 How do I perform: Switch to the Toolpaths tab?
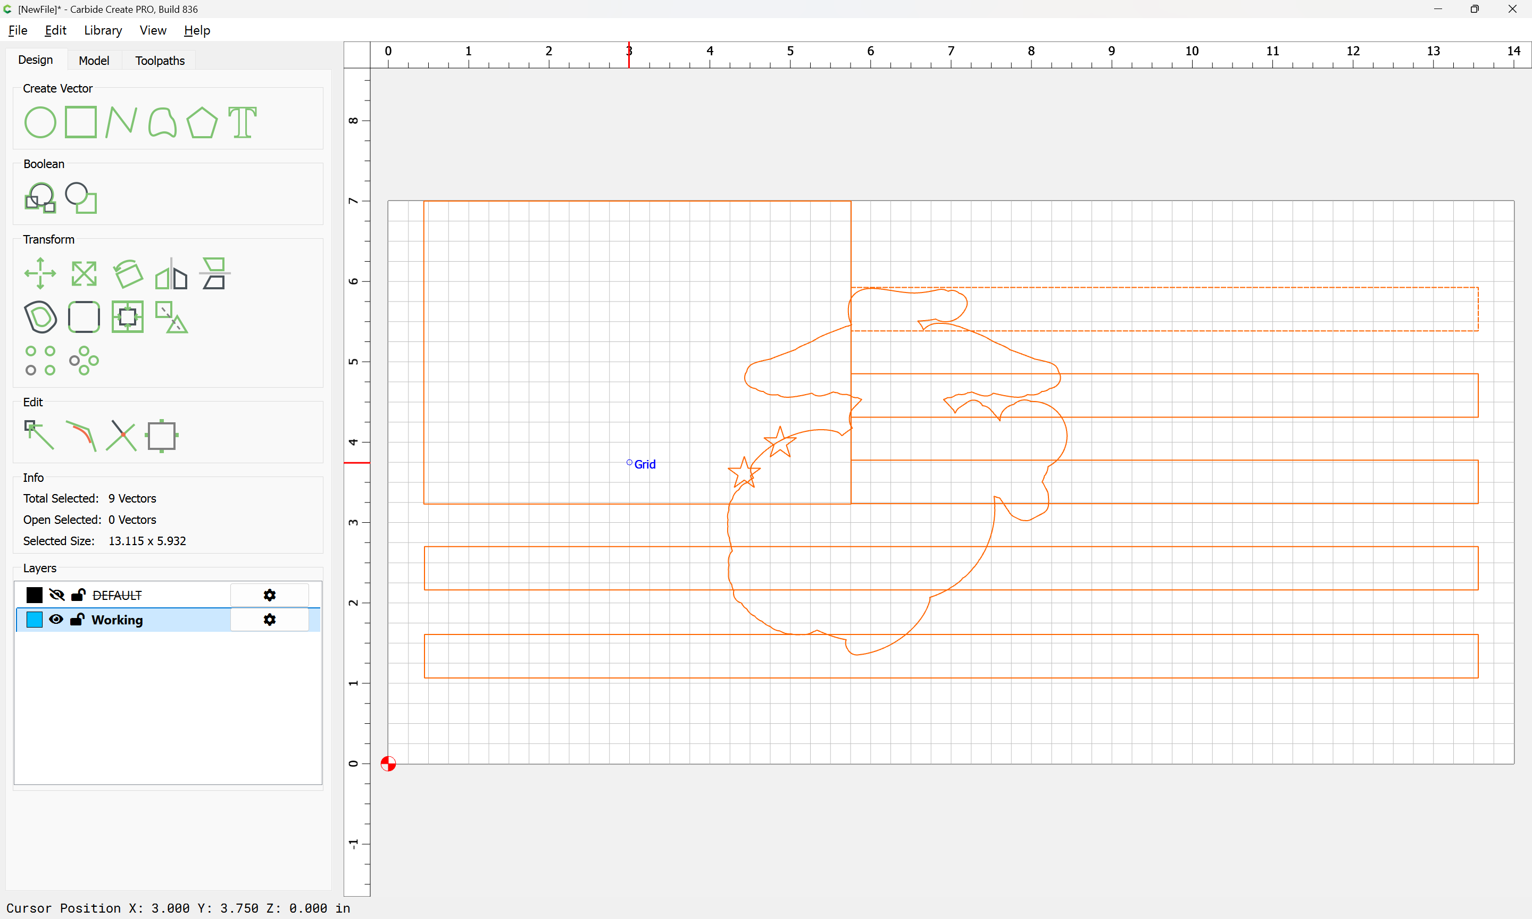(x=160, y=60)
